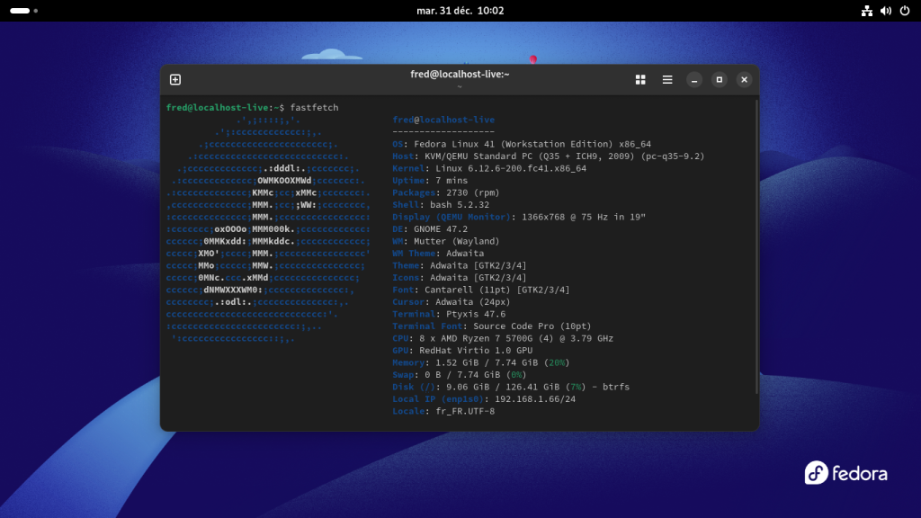921x518 pixels.
Task: Click the Fedora logo on wallpaper
Action: pyautogui.click(x=845, y=473)
